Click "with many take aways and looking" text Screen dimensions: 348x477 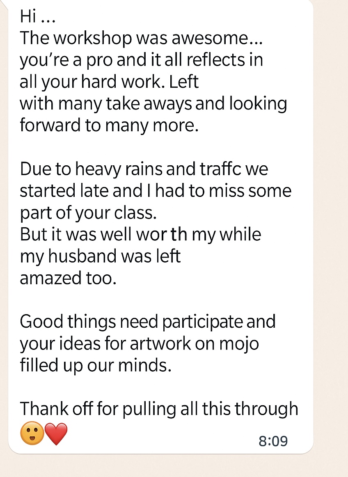pos(153,103)
